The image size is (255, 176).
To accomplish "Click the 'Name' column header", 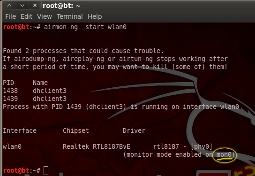I will 40,83.
